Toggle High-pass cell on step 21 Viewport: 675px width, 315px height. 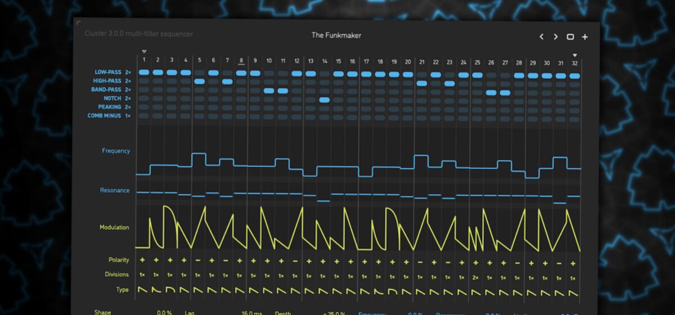[421, 83]
